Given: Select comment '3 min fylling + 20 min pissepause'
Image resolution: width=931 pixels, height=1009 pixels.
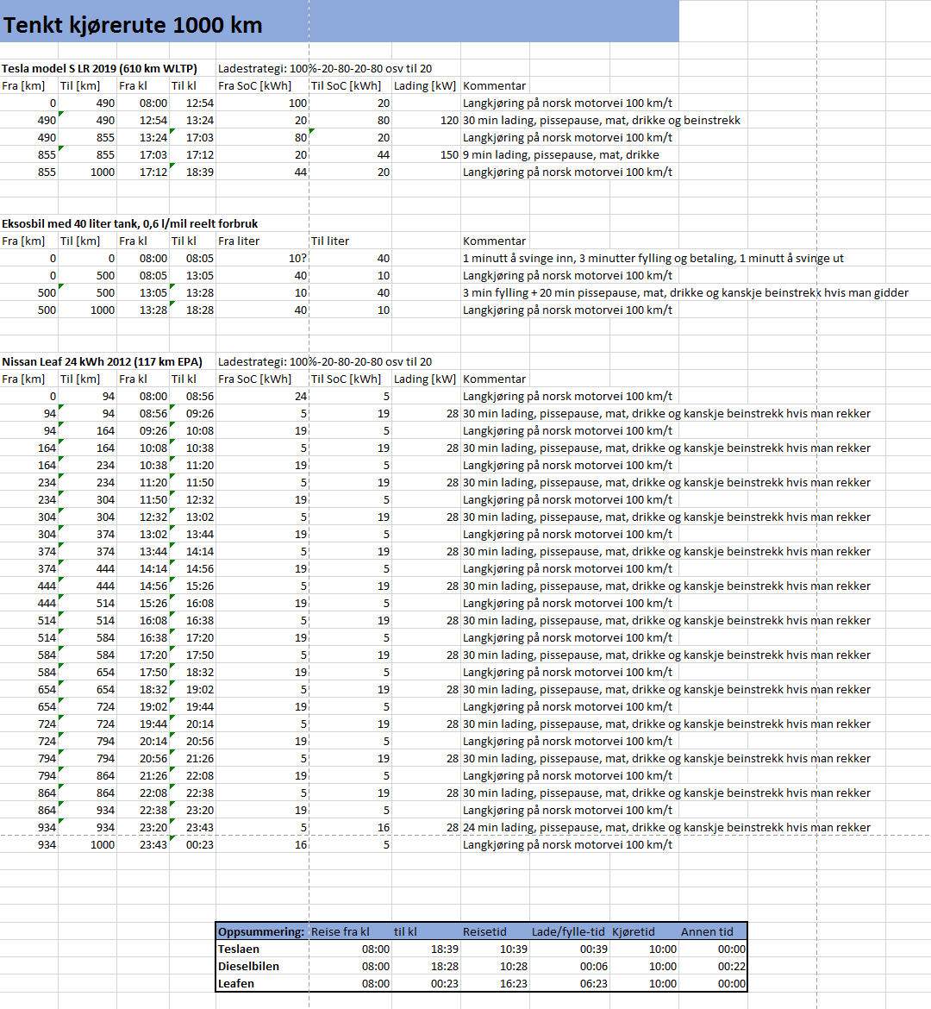Looking at the screenshot, I should tap(686, 293).
